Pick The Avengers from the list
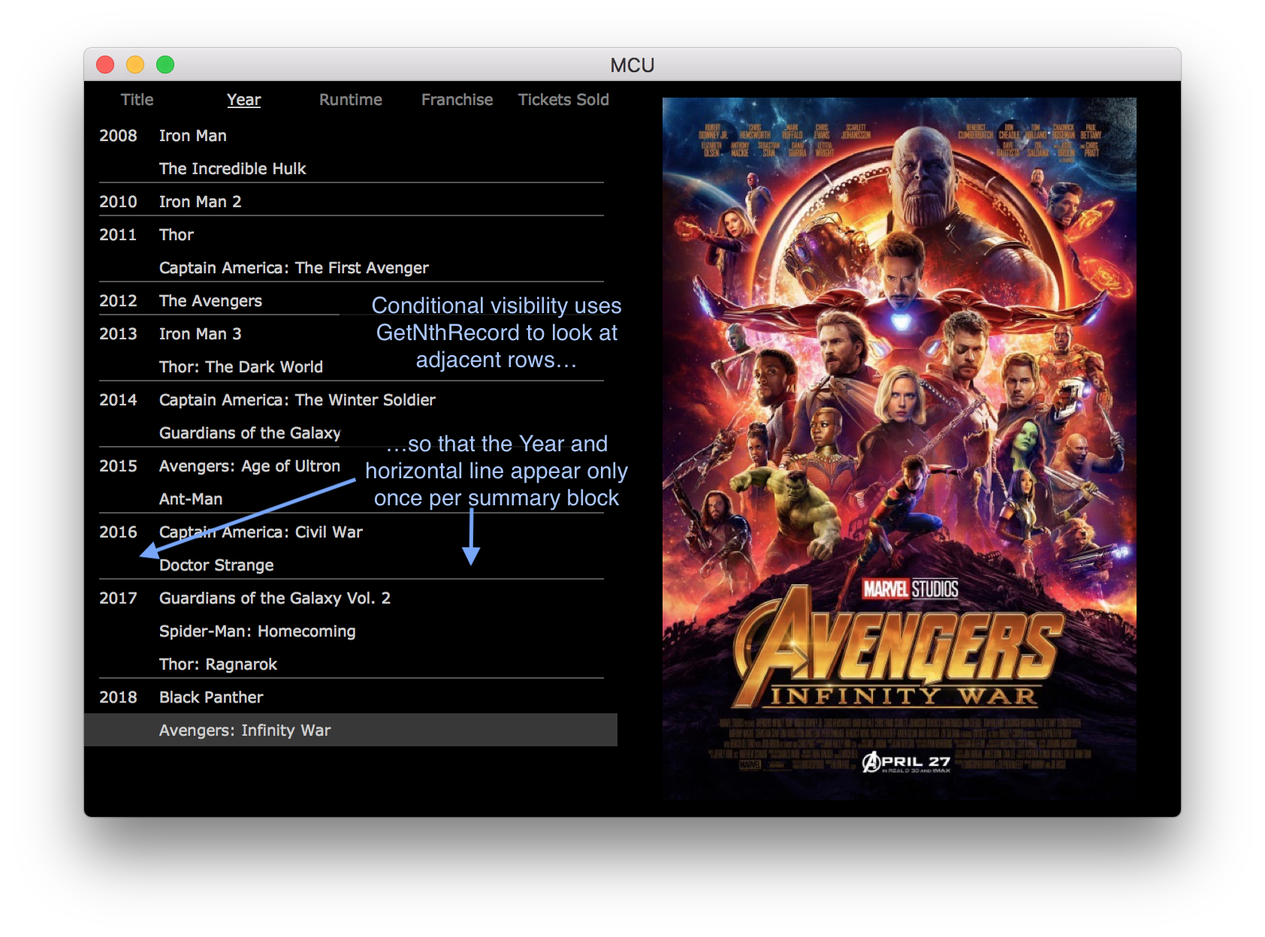Image resolution: width=1265 pixels, height=937 pixels. [210, 301]
